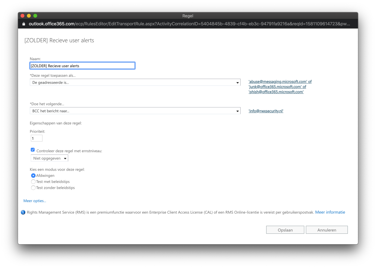Toggle the 'Controleer deze regel met ernstniveau' checkbox
The image size is (376, 268).
(x=33, y=150)
